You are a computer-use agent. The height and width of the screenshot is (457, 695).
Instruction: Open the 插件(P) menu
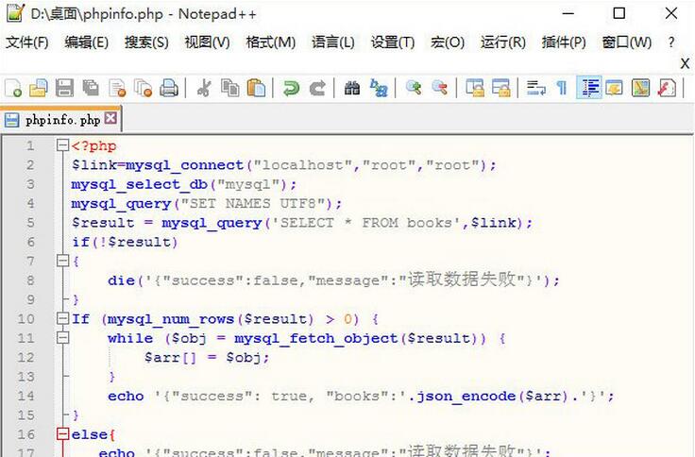564,42
